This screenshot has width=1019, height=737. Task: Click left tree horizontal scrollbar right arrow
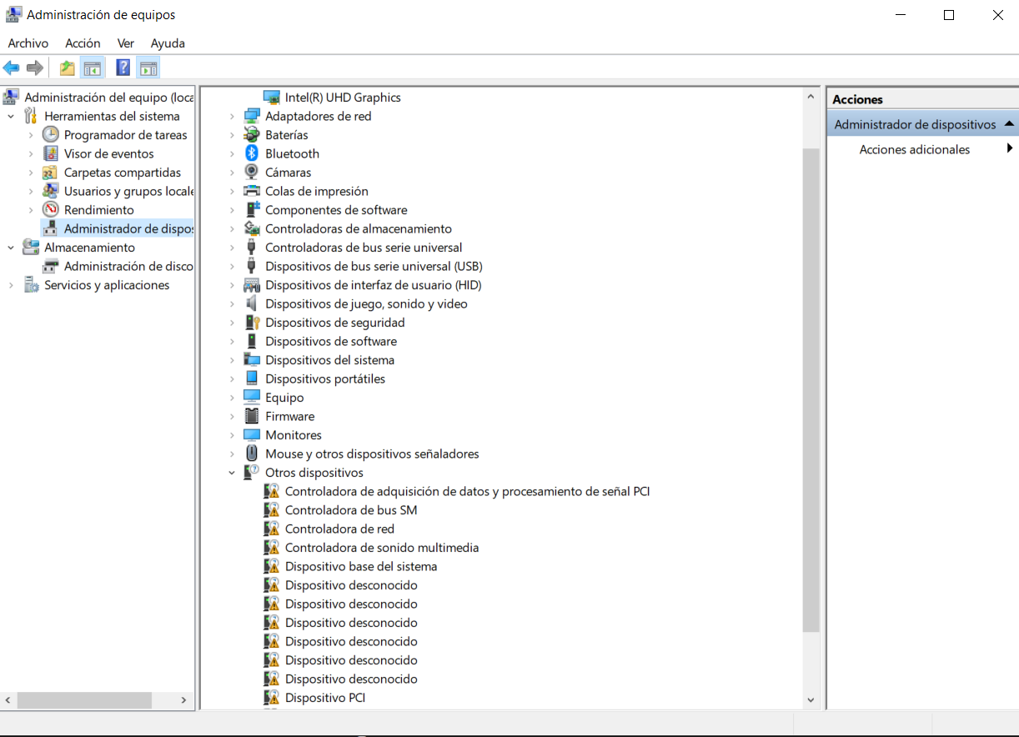[185, 701]
